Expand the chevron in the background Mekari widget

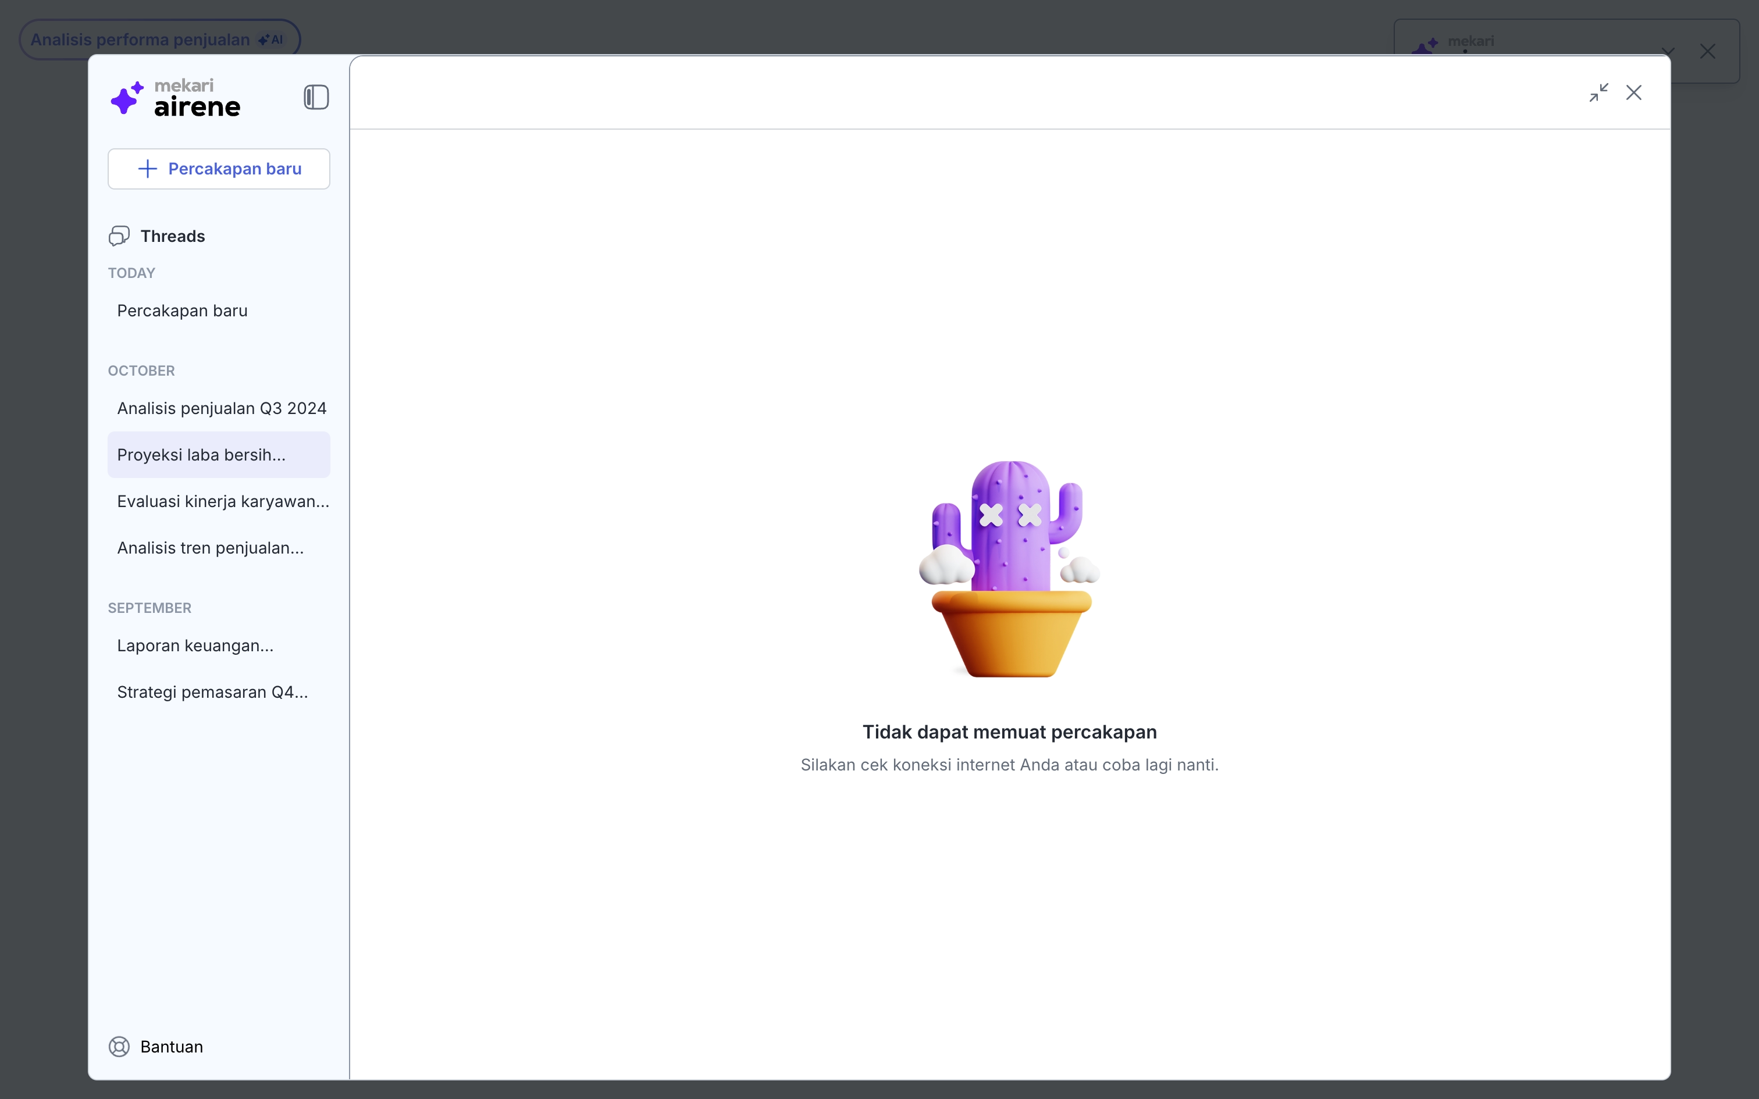(1668, 52)
